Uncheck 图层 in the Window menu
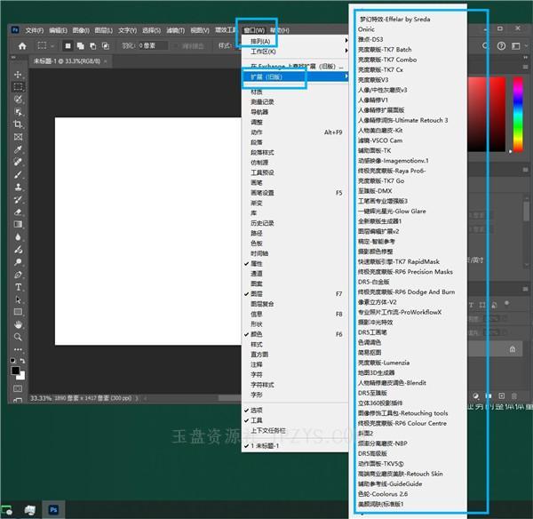The image size is (533, 519). point(258,293)
